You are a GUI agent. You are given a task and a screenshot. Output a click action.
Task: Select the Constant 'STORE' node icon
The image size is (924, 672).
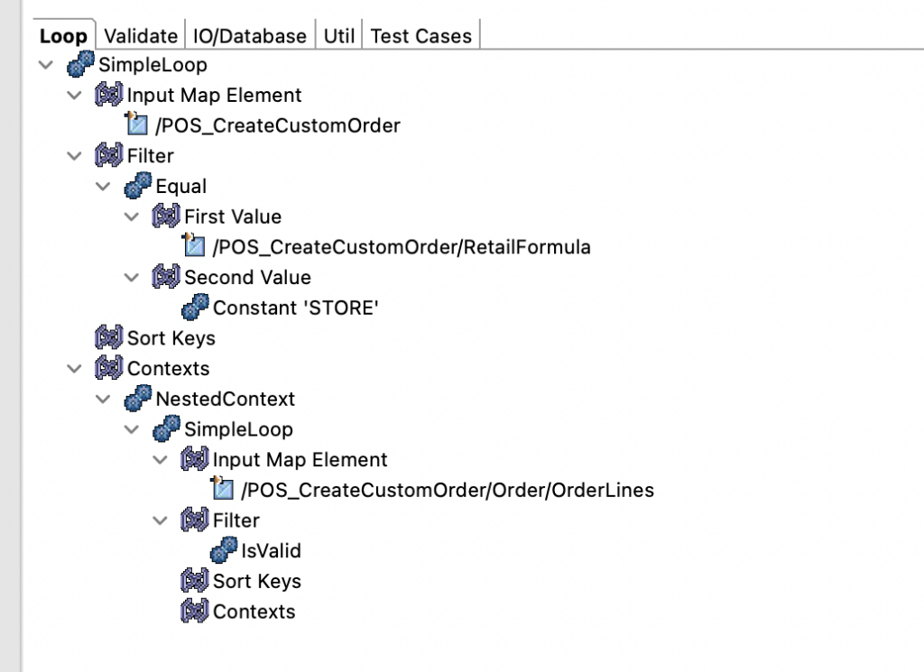tap(194, 308)
